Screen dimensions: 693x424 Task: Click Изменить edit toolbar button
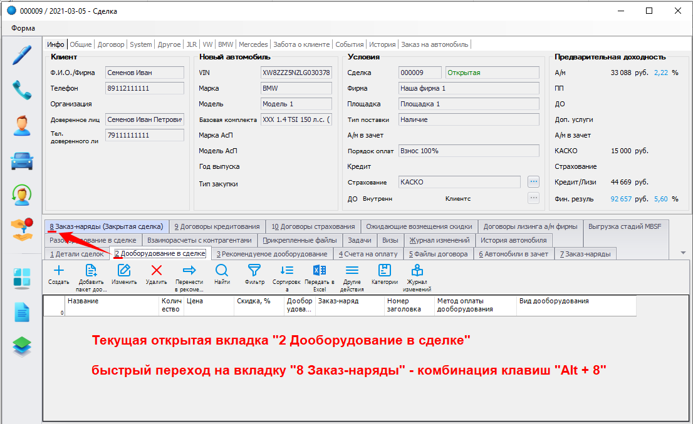pos(124,270)
